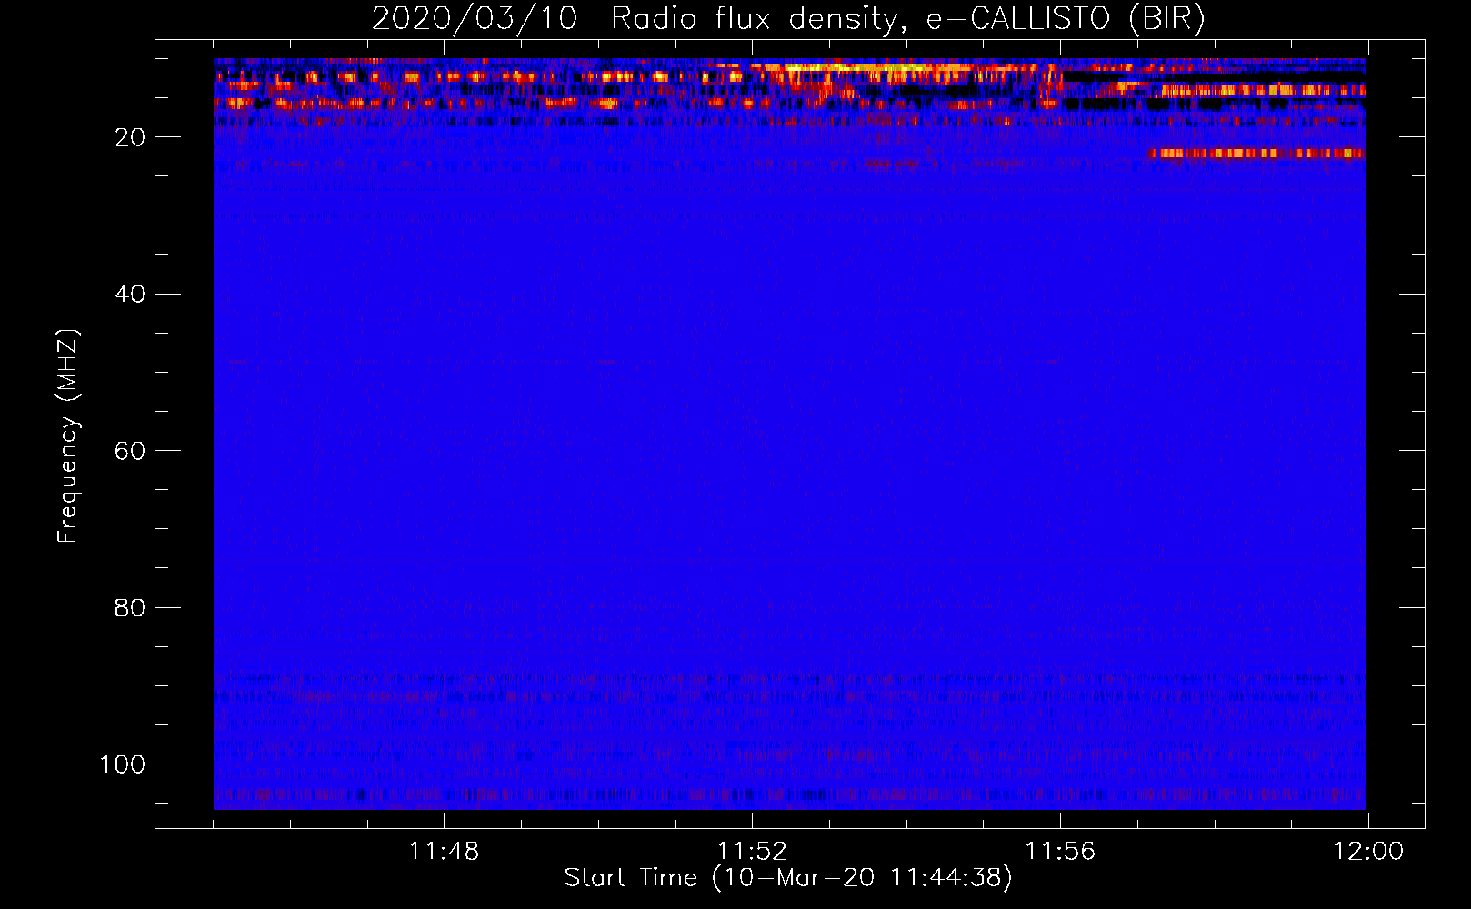This screenshot has width=1471, height=909.
Task: Click the 'Start Time (10-Mar-20 11:44:38)' label
Action: pos(788,878)
